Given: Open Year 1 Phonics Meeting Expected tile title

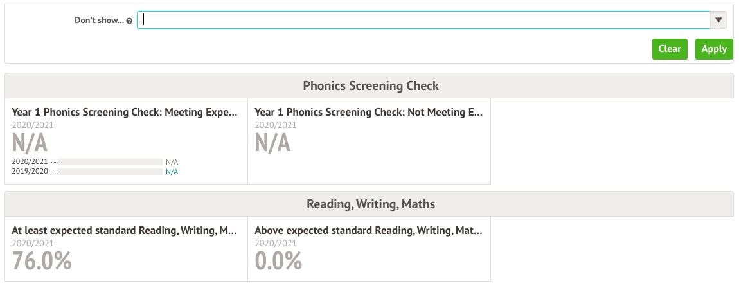Looking at the screenshot, I should pos(125,113).
